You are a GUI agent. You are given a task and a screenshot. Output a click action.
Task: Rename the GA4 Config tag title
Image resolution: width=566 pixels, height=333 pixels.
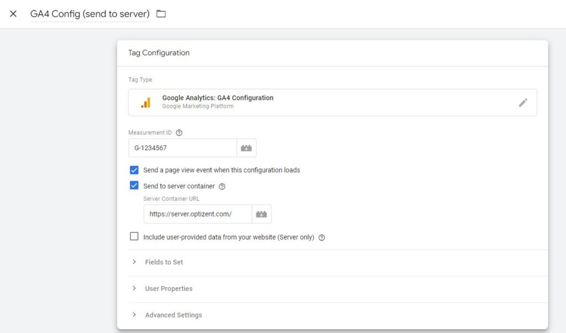90,14
